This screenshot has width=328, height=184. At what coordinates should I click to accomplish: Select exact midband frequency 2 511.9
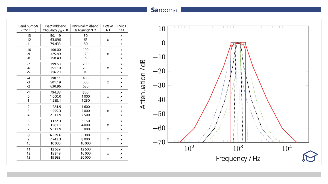[x=56, y=115]
